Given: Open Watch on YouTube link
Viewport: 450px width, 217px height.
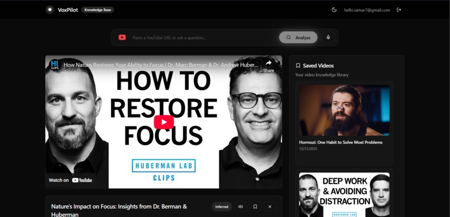Looking at the screenshot, I should tap(70, 180).
